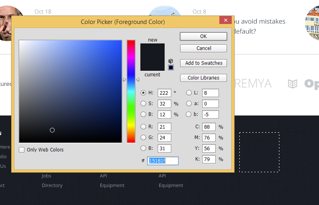Click the Jobs link in page footer
This screenshot has height=205, width=319.
[x=46, y=176]
